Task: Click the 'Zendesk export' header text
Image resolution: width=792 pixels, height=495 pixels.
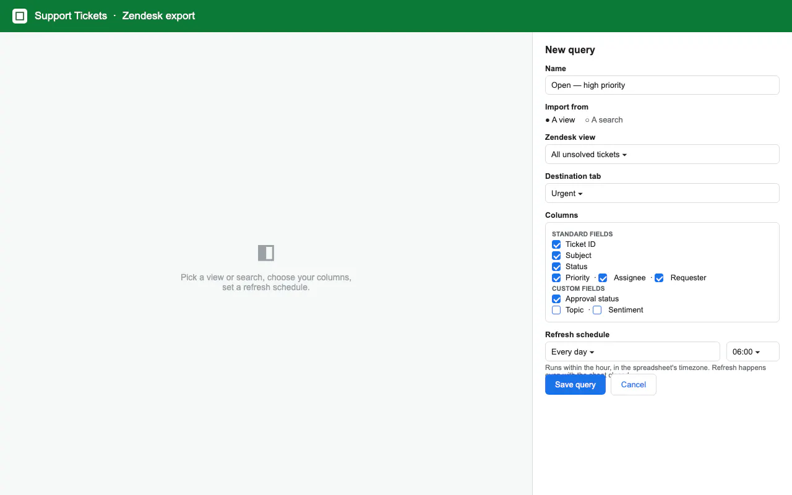Action: tap(158, 16)
